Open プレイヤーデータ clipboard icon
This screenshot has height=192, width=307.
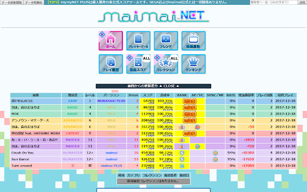[x=139, y=41]
